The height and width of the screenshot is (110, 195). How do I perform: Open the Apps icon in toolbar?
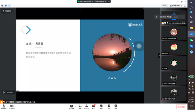[x=109, y=107]
